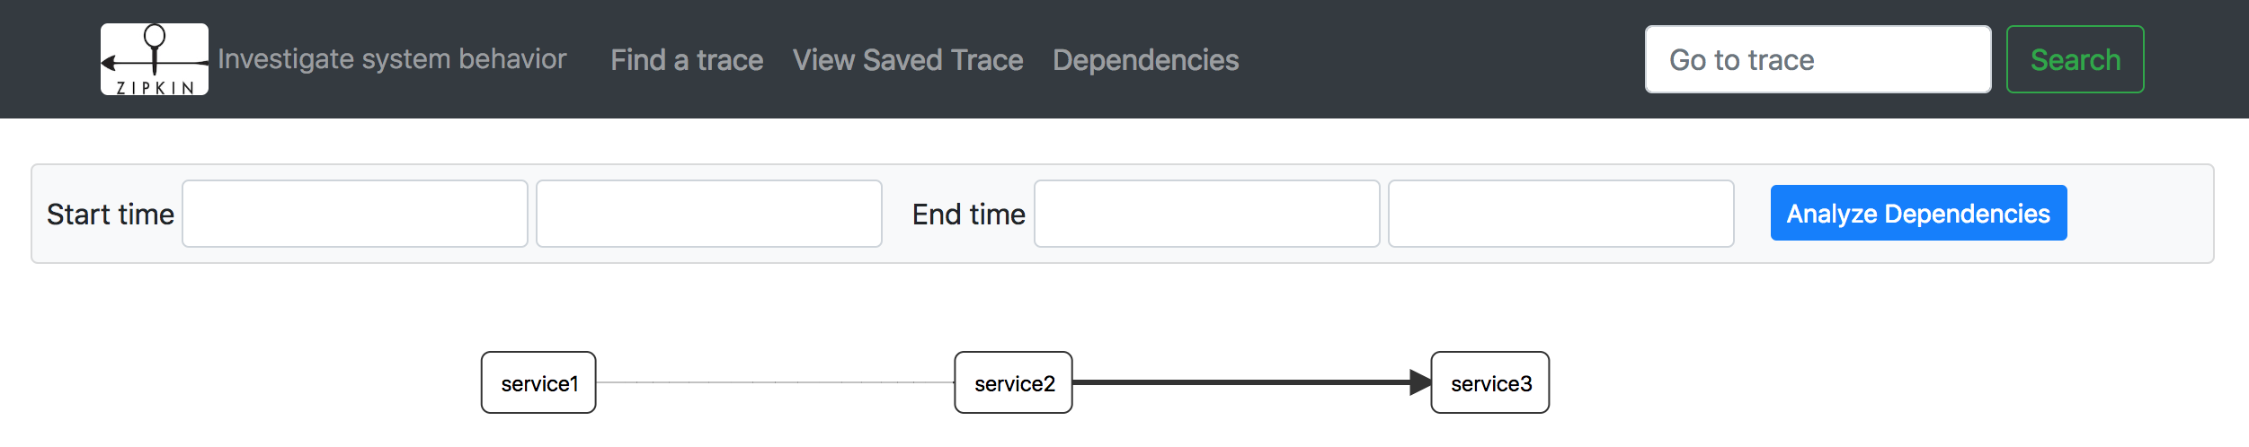The height and width of the screenshot is (447, 2249).
Task: Focus the Go to trace input field
Action: click(1818, 59)
